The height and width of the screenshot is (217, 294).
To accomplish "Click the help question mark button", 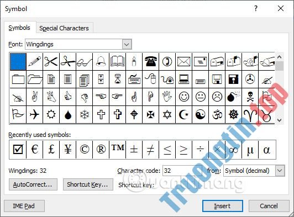I will click(256, 8).
